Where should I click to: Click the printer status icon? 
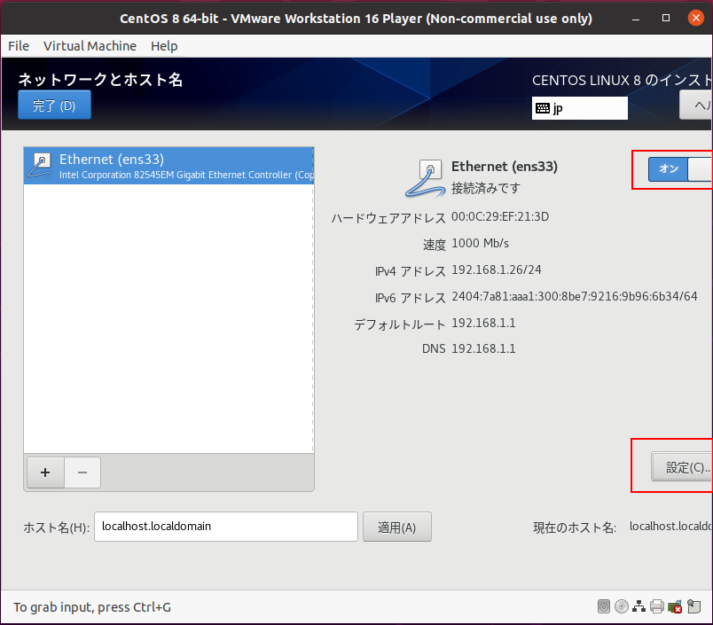click(x=657, y=607)
